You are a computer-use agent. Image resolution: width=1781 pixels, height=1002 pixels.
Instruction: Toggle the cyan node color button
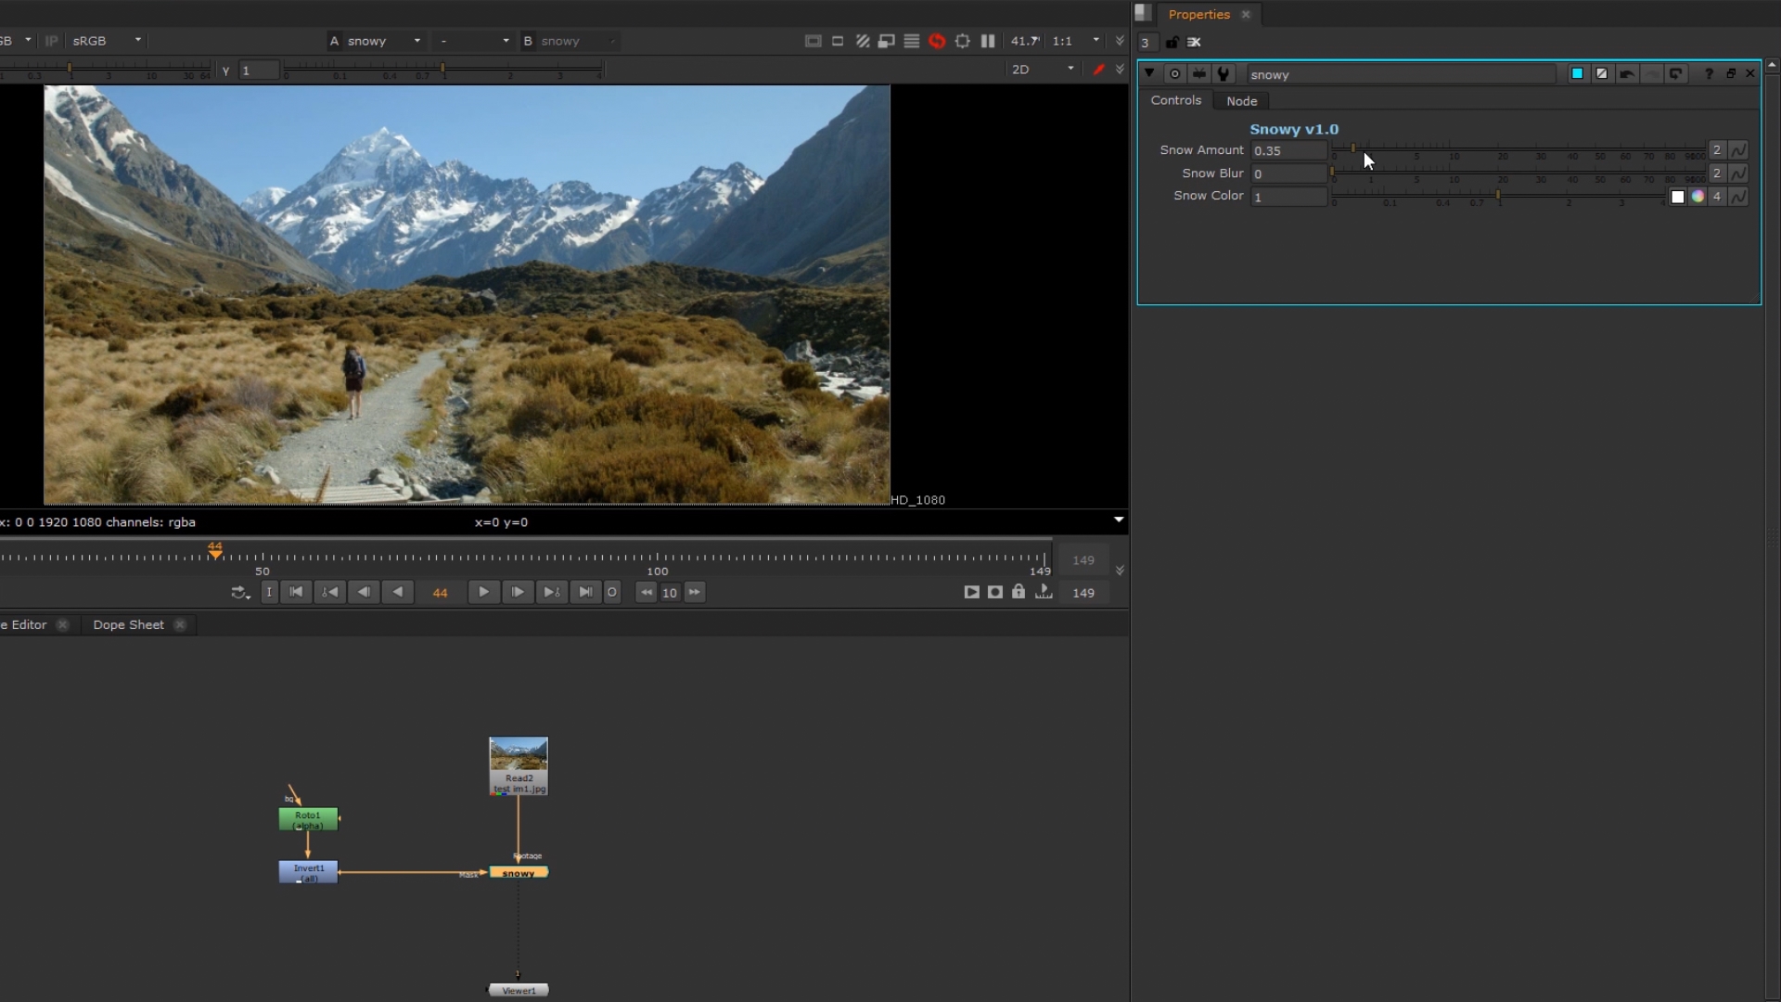pyautogui.click(x=1577, y=74)
